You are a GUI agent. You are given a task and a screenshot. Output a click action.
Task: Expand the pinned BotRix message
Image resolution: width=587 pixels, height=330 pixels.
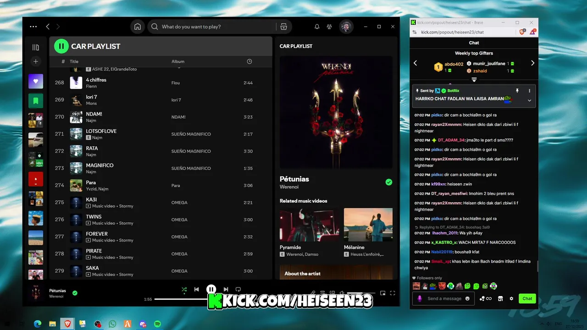point(529,100)
